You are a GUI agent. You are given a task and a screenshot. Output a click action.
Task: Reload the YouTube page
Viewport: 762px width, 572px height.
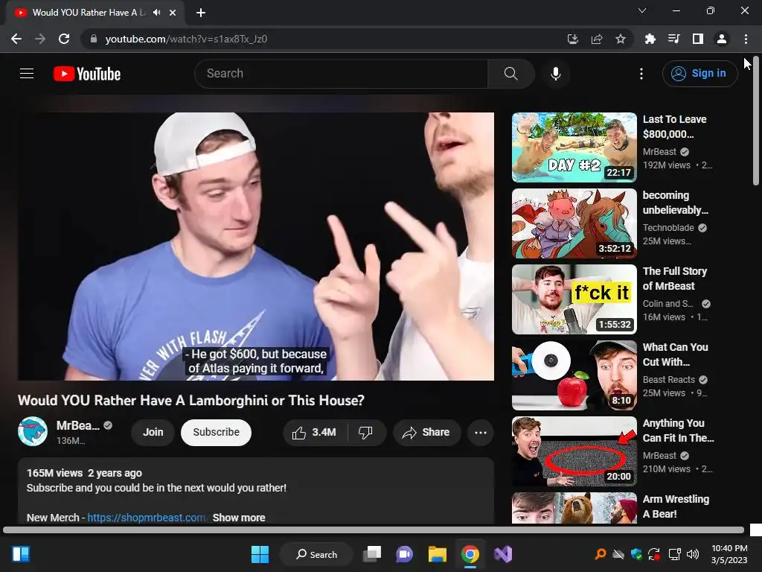coord(64,39)
